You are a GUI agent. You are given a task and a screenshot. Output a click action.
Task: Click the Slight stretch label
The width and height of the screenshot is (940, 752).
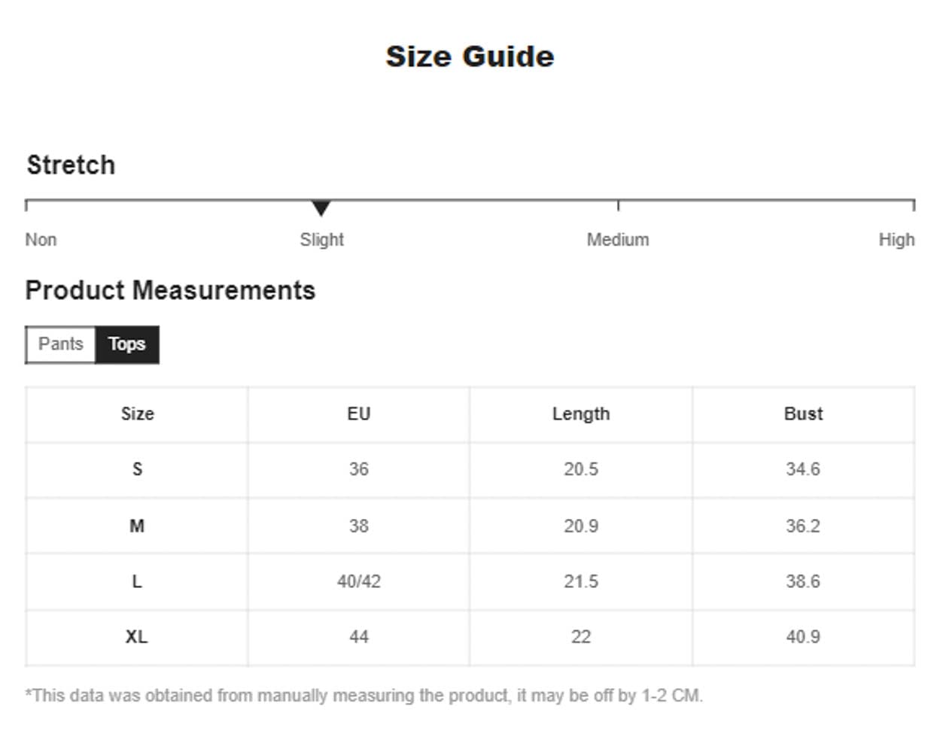321,240
